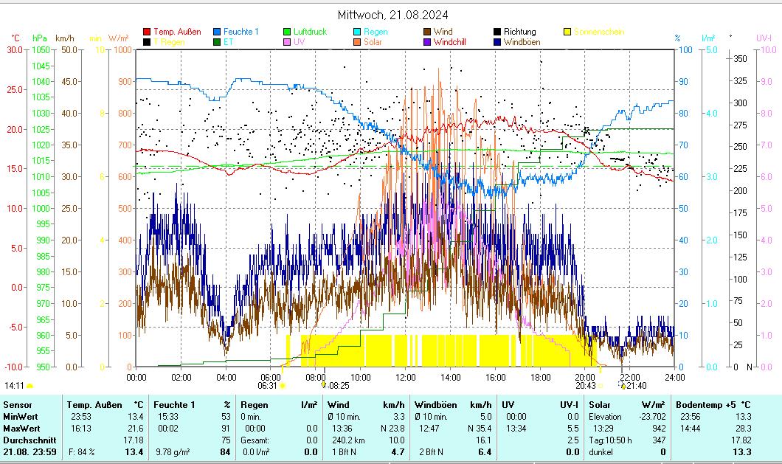Click the sunrise sun icon at 06:31

(283, 386)
